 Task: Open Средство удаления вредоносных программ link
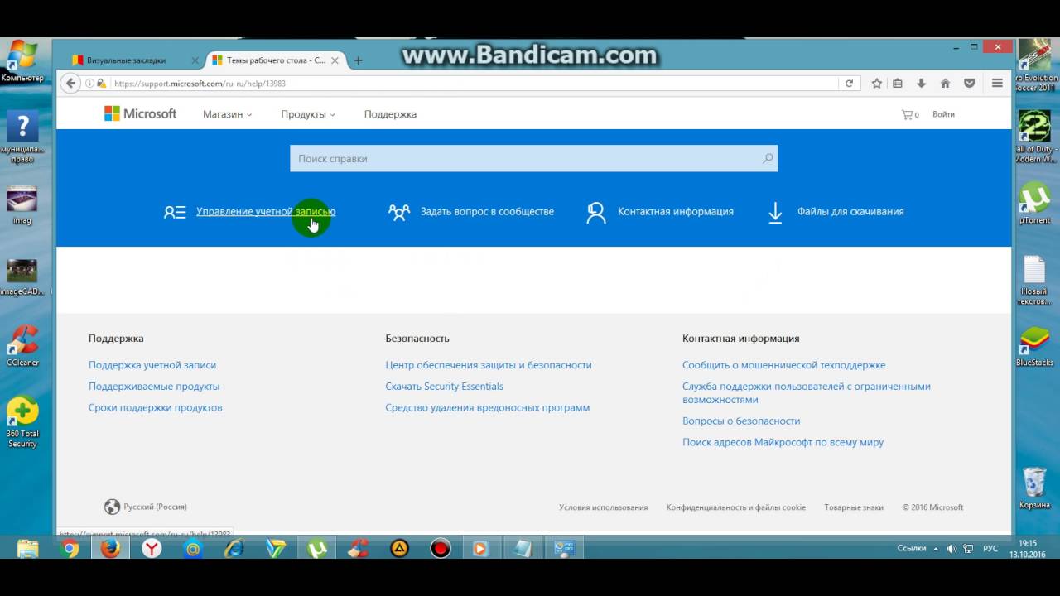[488, 407]
